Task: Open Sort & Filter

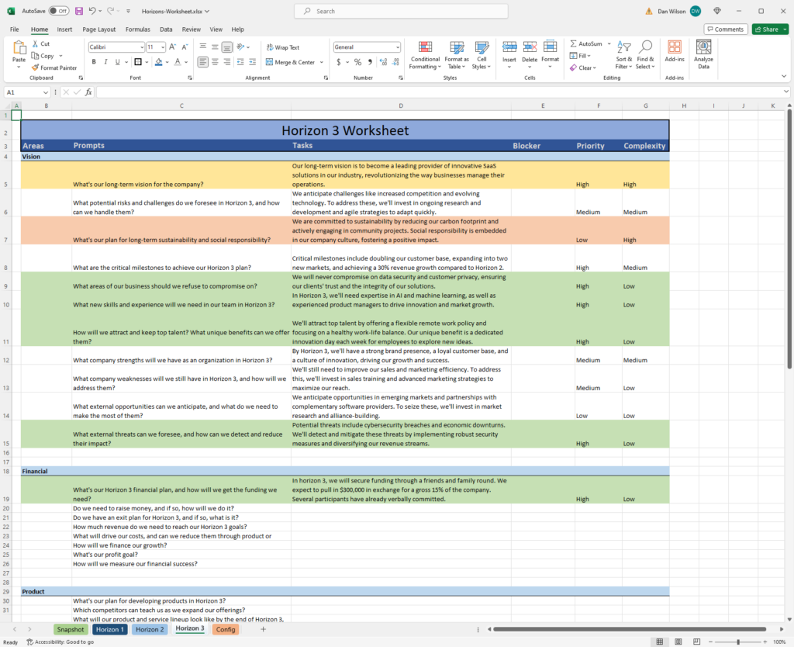Action: [623, 56]
